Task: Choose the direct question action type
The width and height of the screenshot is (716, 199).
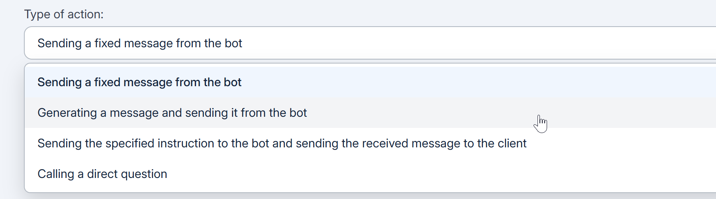Action: click(x=102, y=174)
